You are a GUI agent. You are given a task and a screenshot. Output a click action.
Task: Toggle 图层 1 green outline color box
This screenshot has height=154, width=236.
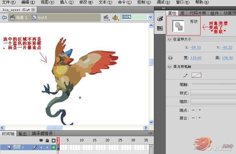tap(53, 147)
